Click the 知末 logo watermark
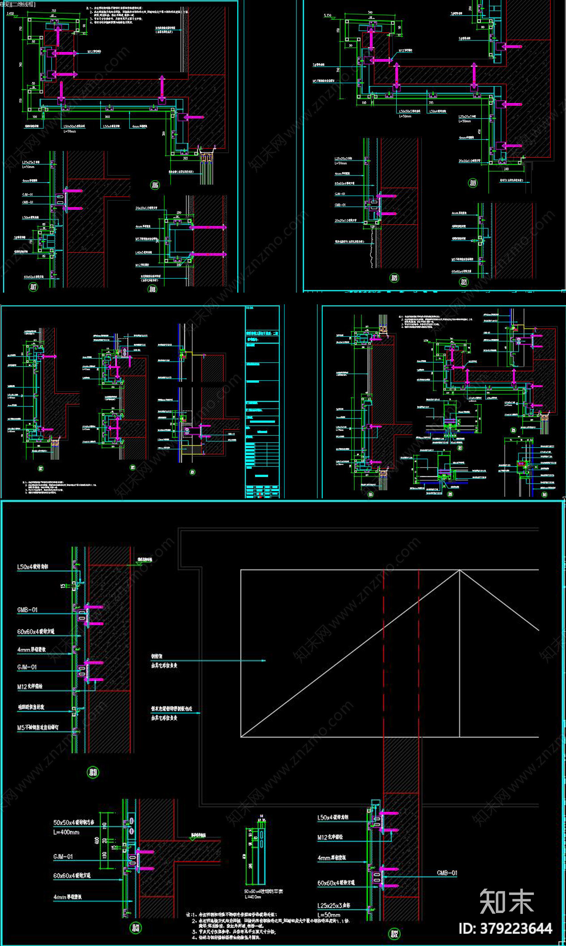 pyautogui.click(x=506, y=901)
